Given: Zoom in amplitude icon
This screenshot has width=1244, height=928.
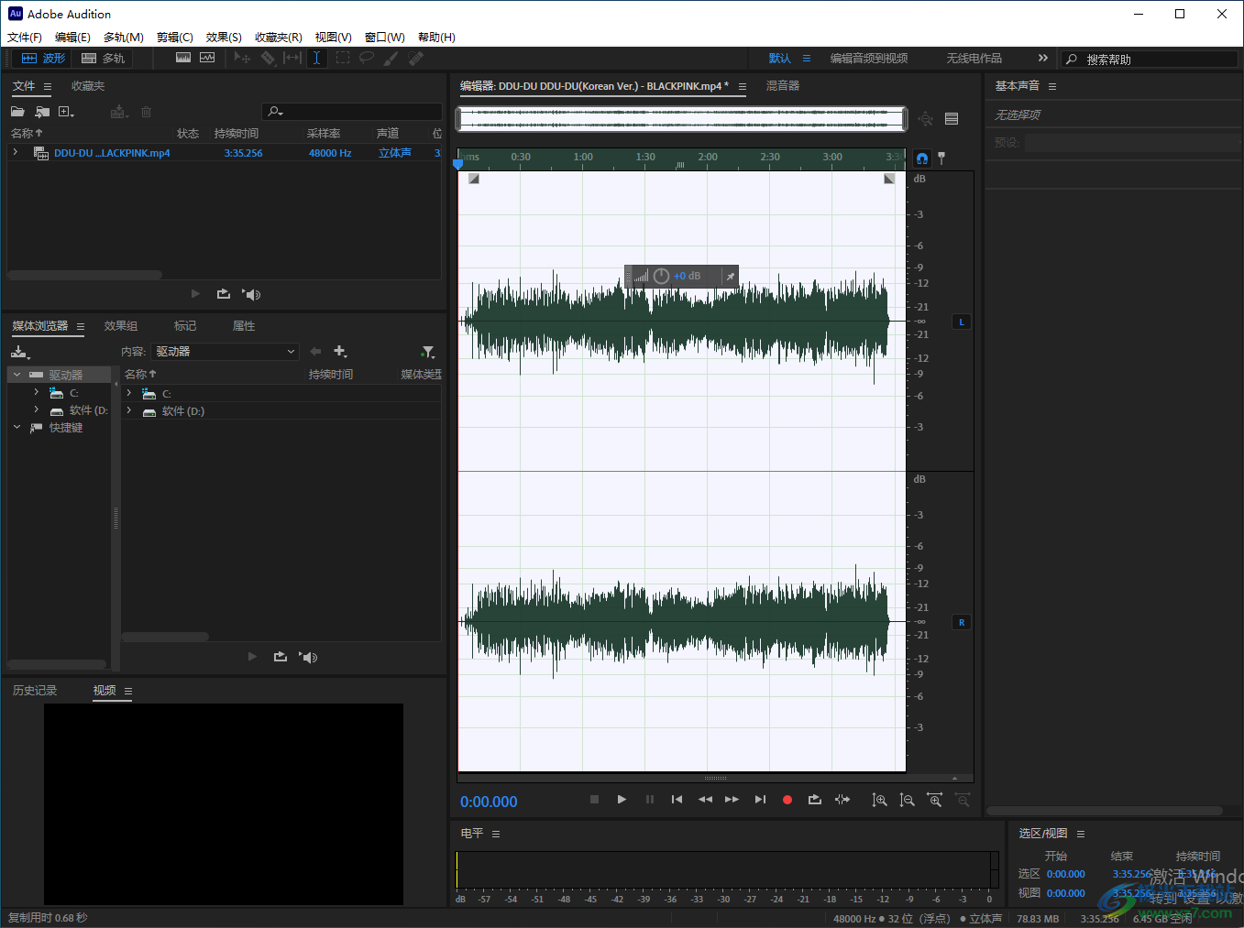Looking at the screenshot, I should point(879,800).
